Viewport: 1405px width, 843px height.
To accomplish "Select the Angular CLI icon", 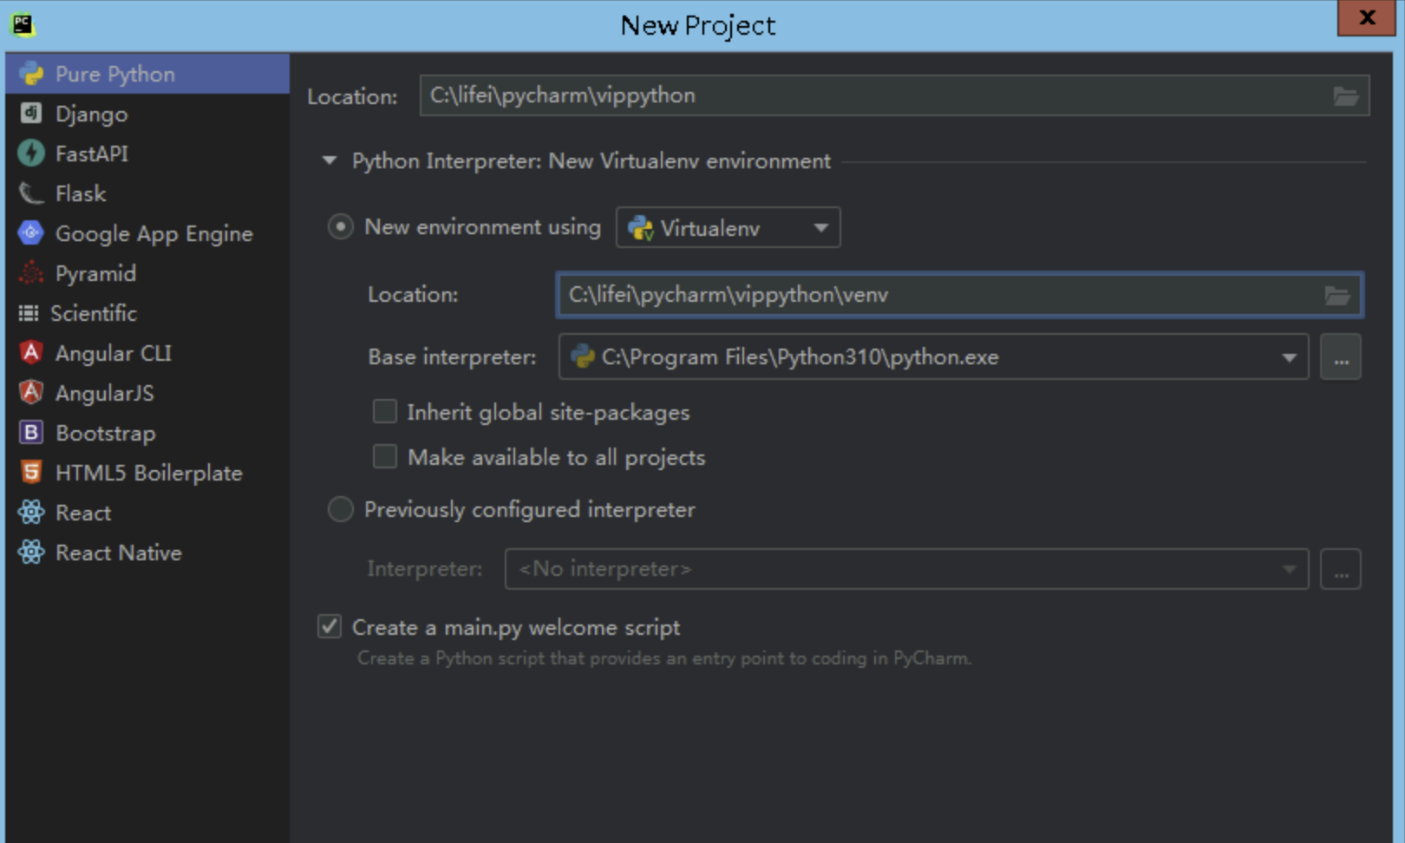I will 31,353.
